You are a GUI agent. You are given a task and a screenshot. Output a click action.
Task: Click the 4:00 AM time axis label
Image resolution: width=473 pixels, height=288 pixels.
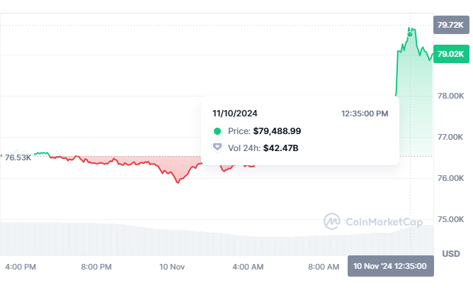click(x=248, y=267)
